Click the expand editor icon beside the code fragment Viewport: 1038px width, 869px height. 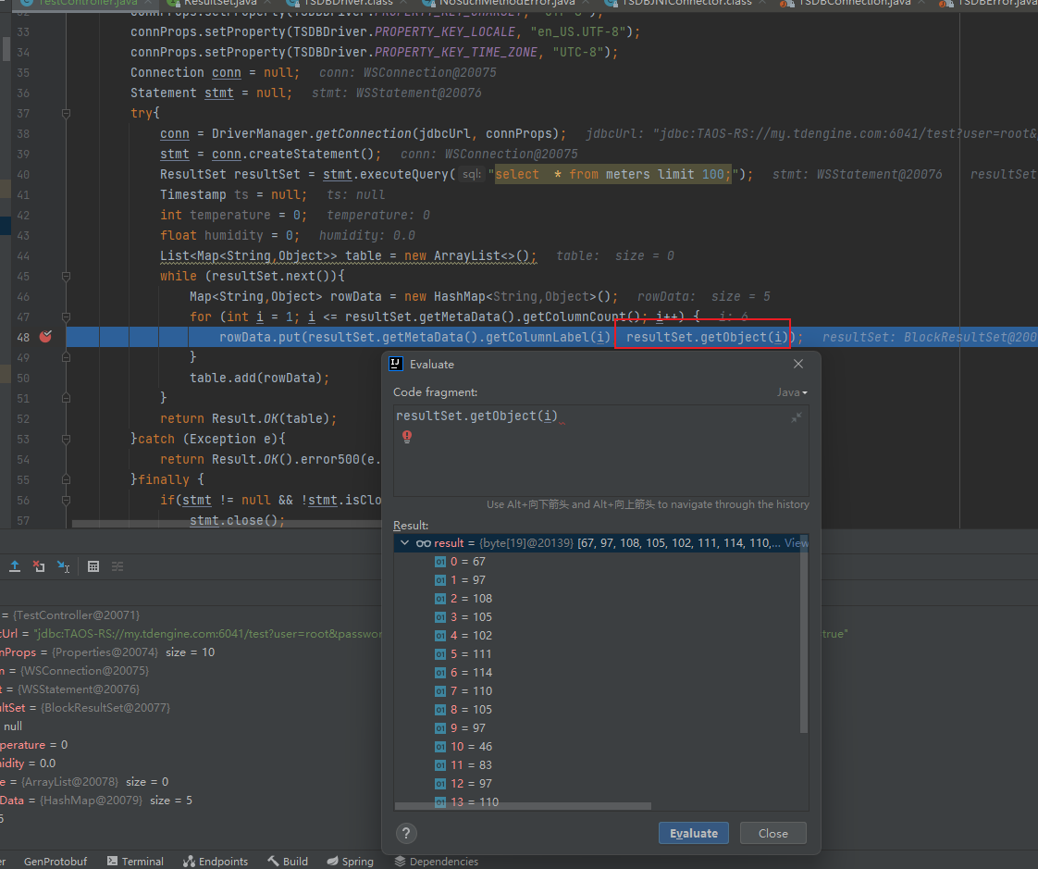[796, 416]
